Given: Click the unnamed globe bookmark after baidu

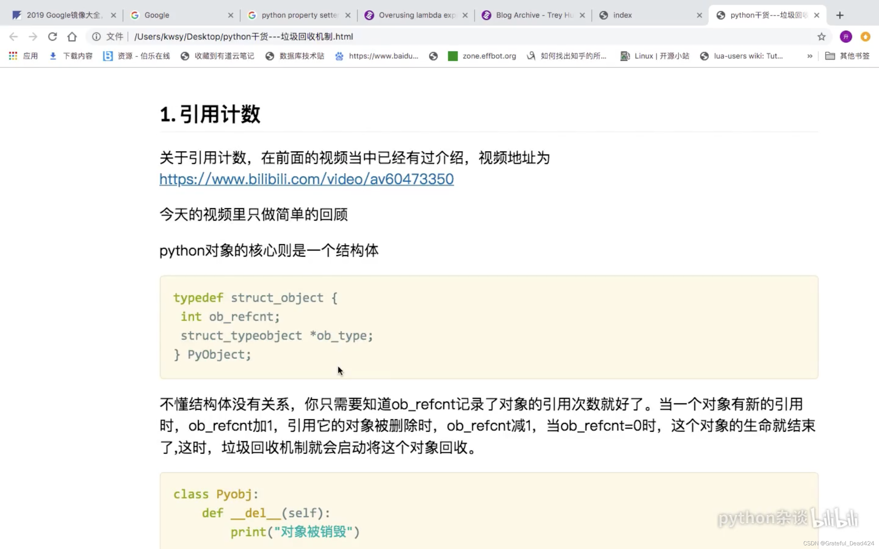Looking at the screenshot, I should (x=433, y=56).
